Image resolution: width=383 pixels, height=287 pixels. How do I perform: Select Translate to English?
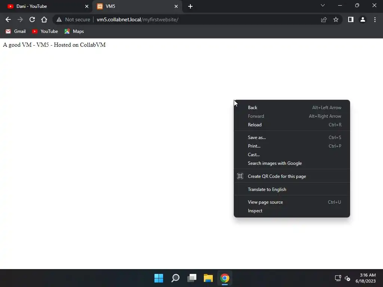click(292, 189)
